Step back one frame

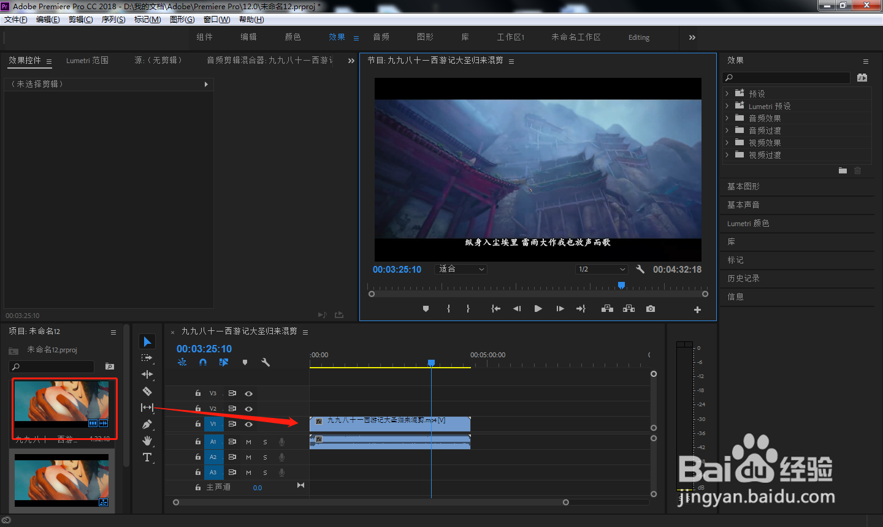(517, 309)
